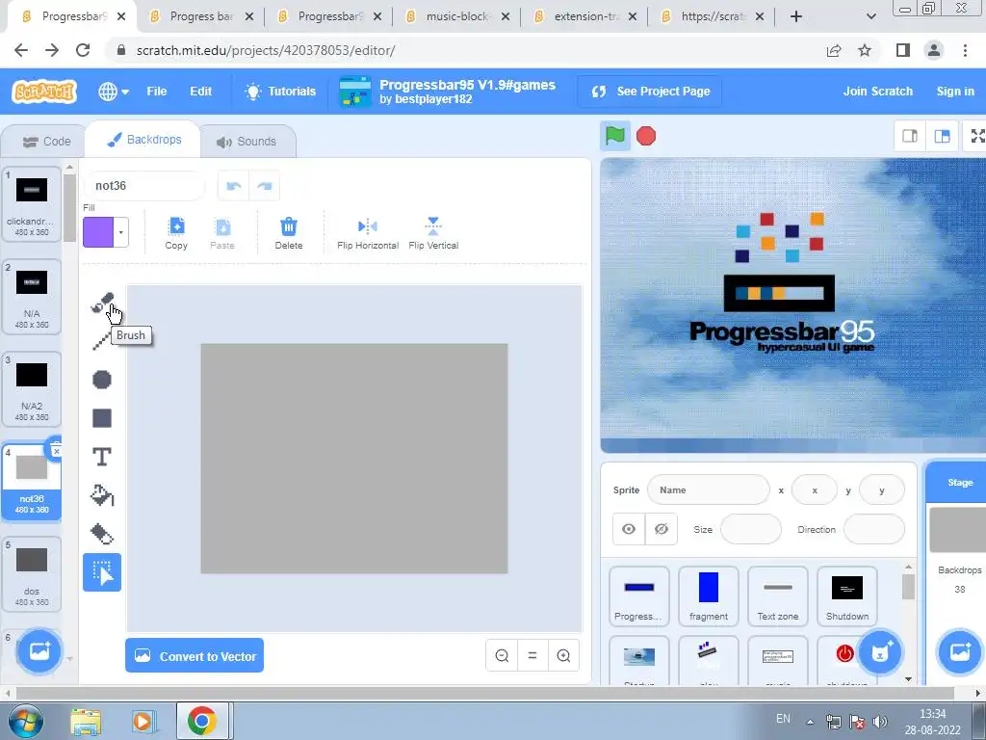Open Windows Explorer from the taskbar
The height and width of the screenshot is (740, 986).
86,722
